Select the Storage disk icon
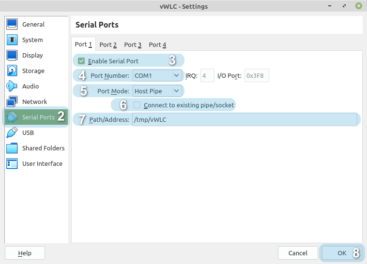 [x=12, y=71]
